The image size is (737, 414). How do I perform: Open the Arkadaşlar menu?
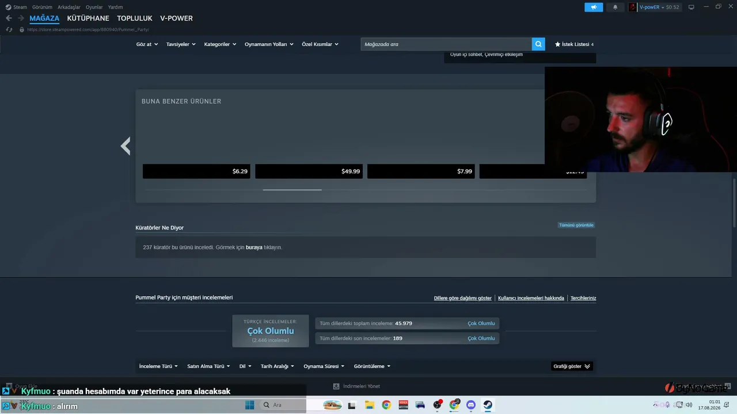pyautogui.click(x=69, y=7)
